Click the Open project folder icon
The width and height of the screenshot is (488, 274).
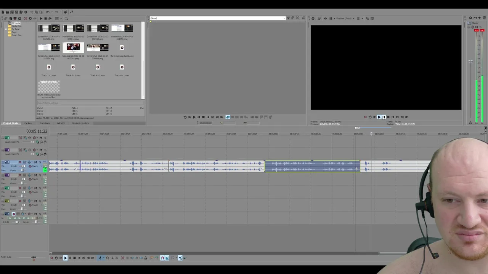[7, 12]
